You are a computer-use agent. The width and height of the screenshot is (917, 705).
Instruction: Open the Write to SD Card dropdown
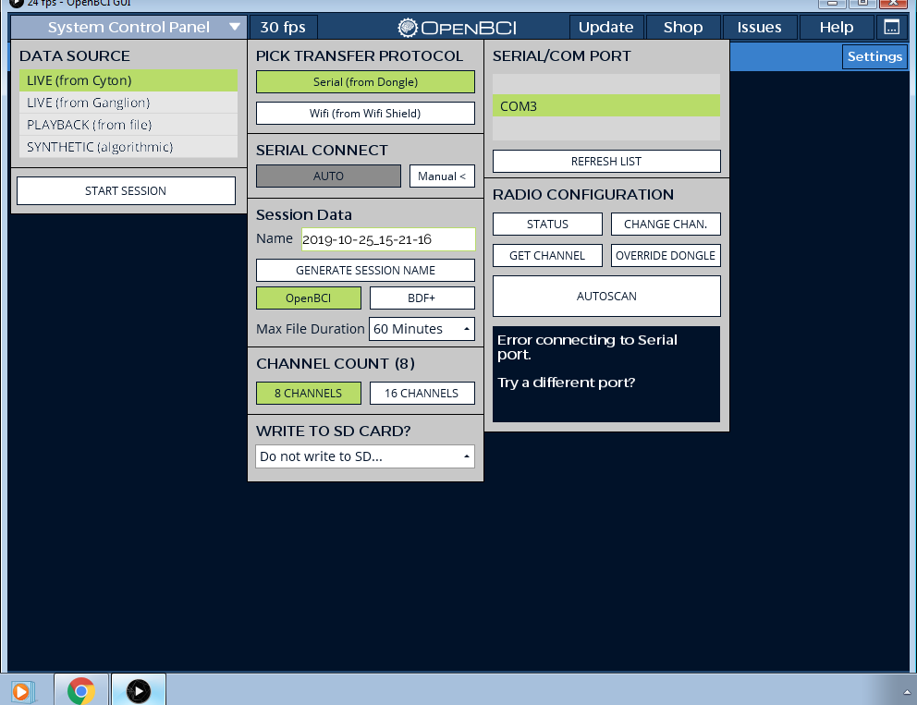pyautogui.click(x=365, y=456)
